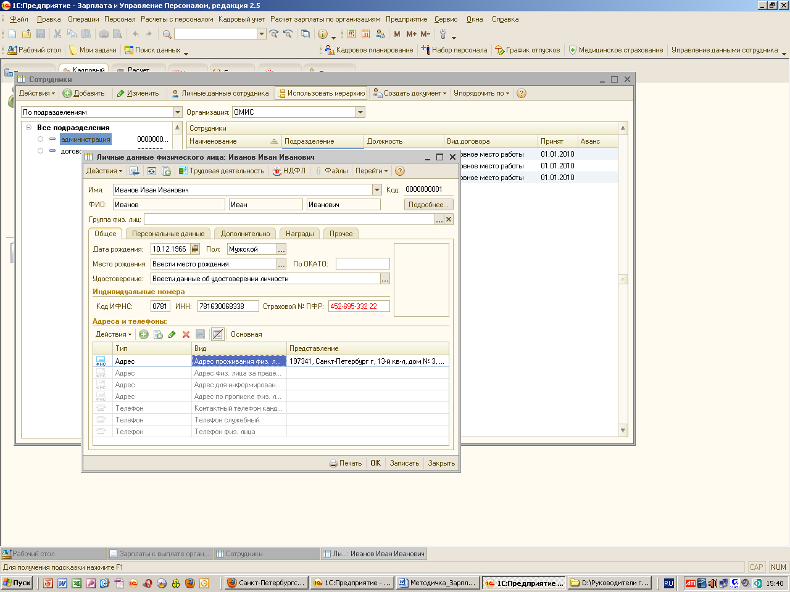Click help question icon in Сотрудники toolbar
790x592 pixels.
tap(522, 93)
